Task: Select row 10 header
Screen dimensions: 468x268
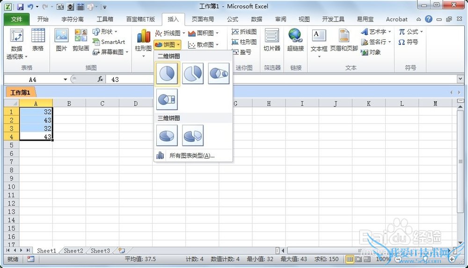Action: point(11,187)
